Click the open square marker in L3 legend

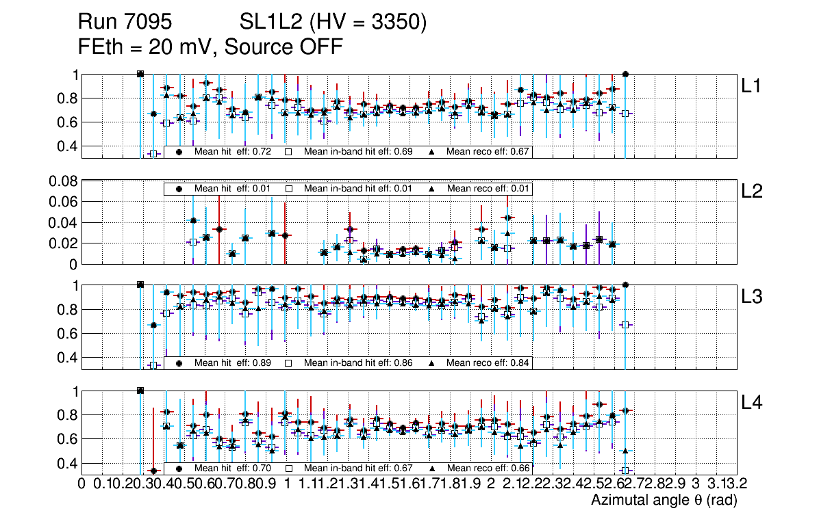(x=289, y=363)
